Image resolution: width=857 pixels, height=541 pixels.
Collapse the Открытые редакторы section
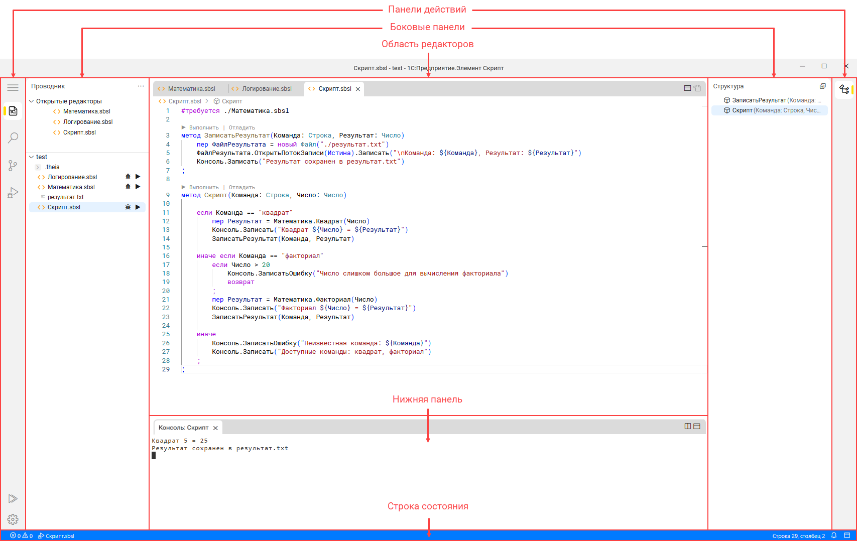click(x=32, y=101)
